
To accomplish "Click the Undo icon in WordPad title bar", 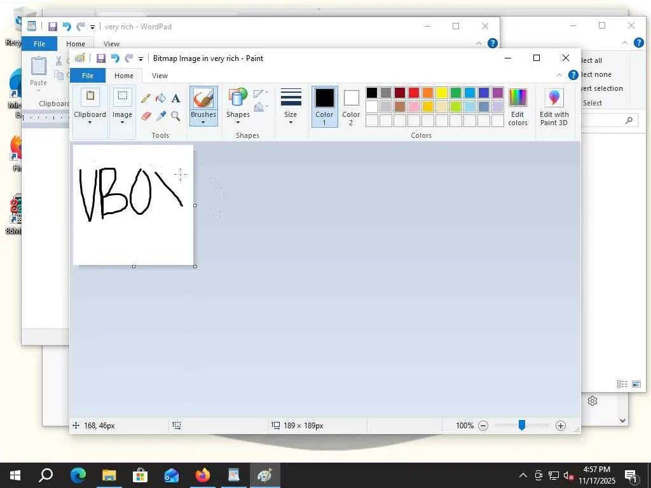I will pyautogui.click(x=66, y=27).
